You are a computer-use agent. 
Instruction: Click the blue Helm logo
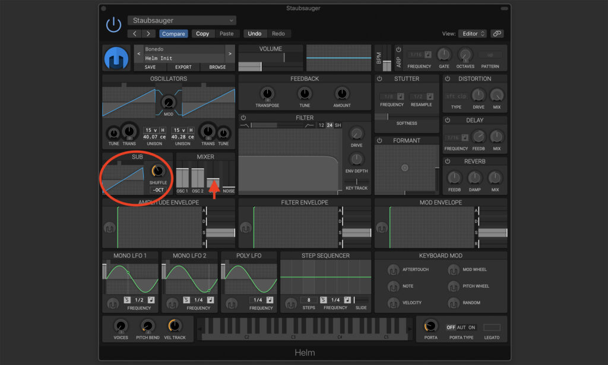[116, 58]
